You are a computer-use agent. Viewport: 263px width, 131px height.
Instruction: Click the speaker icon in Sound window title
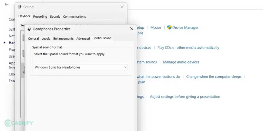pyautogui.click(x=20, y=7)
